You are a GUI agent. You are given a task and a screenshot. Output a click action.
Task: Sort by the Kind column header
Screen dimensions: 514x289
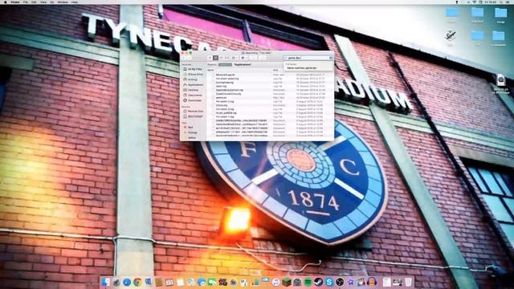click(275, 70)
